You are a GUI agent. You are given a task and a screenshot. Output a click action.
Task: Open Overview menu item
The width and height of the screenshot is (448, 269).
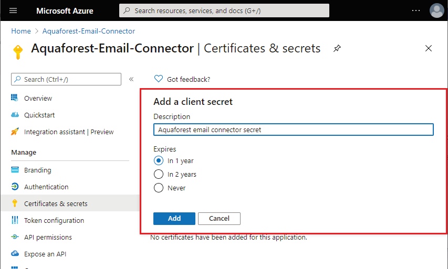pyautogui.click(x=38, y=99)
